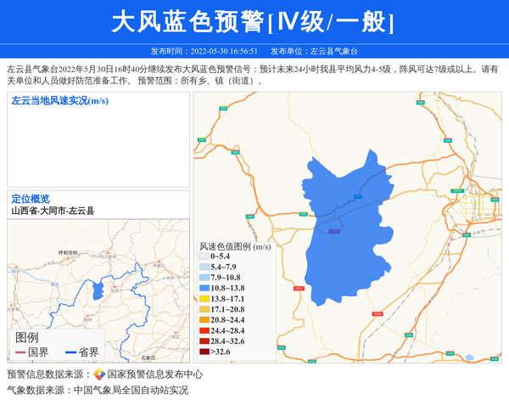
Task: Select the >32.6 maroon legend swatch
Action: (x=204, y=352)
